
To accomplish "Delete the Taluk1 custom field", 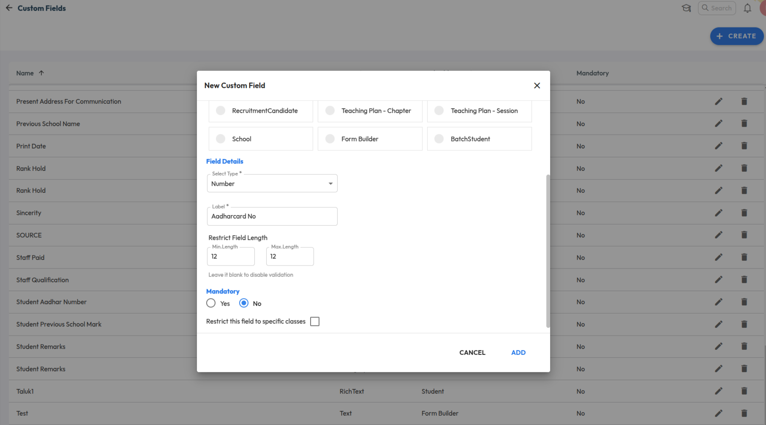I will pos(744,391).
